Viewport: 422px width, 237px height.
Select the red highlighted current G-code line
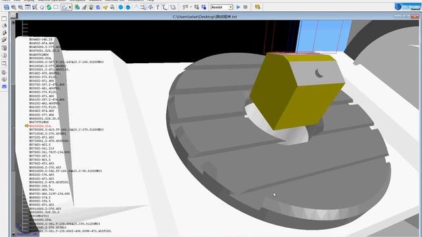(x=40, y=126)
